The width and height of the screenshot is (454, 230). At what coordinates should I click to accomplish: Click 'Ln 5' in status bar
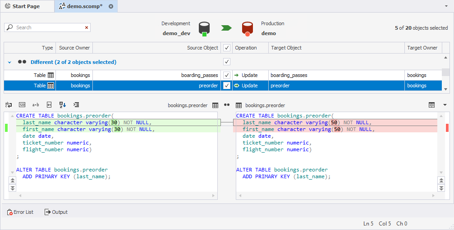click(368, 224)
